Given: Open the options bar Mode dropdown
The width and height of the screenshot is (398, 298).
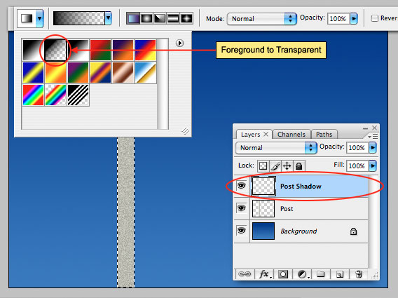Looking at the screenshot, I should [261, 19].
